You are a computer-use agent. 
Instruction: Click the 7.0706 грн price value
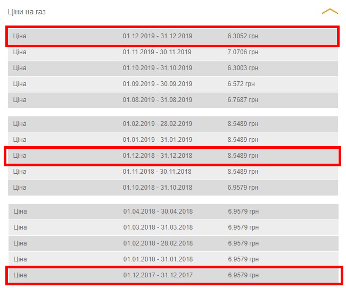pos(243,52)
